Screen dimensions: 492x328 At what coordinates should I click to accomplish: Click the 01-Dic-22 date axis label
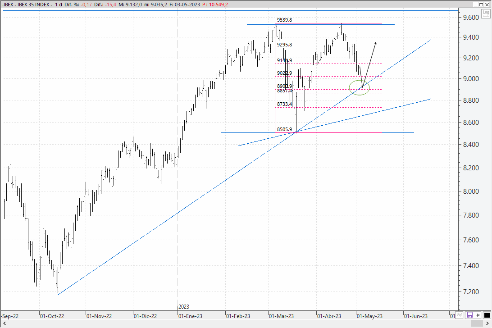(145, 316)
